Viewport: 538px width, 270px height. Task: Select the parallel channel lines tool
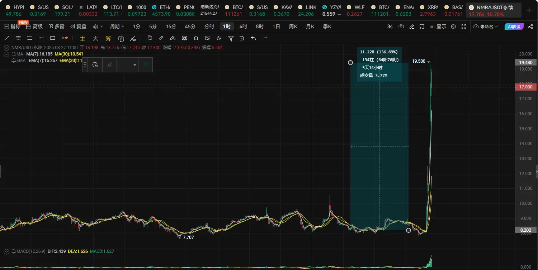click(x=18, y=38)
